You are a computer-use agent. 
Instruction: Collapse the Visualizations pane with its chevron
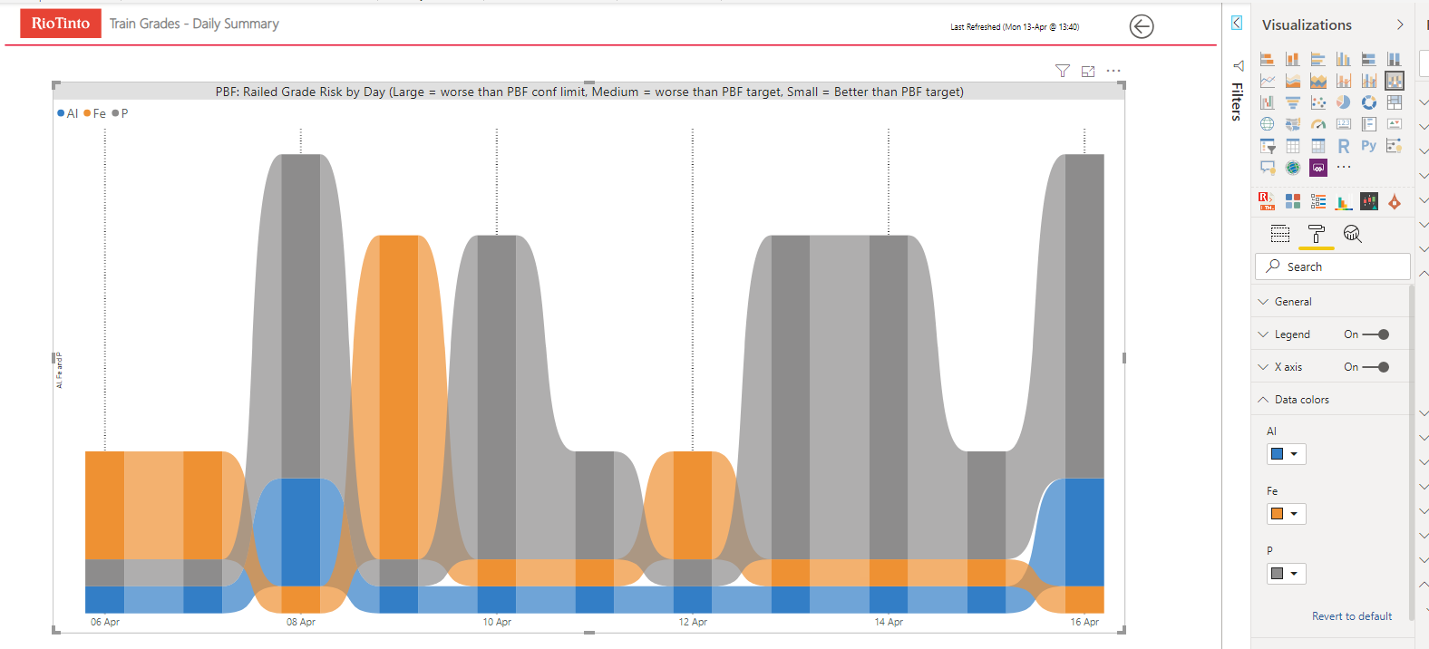[x=1400, y=24]
